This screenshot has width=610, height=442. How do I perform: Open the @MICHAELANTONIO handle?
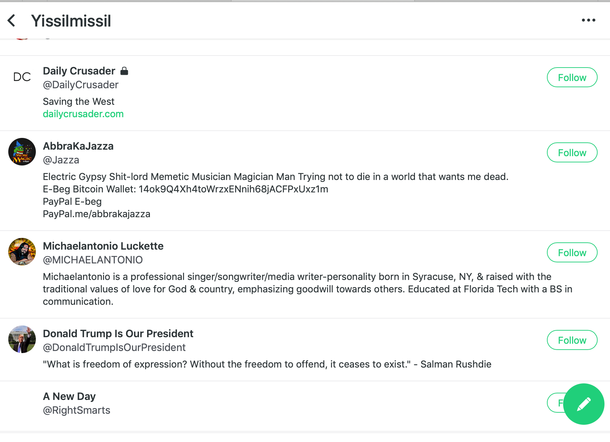click(93, 260)
